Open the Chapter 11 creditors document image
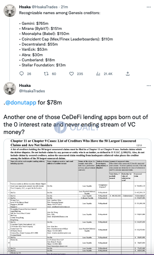 (78, 196)
